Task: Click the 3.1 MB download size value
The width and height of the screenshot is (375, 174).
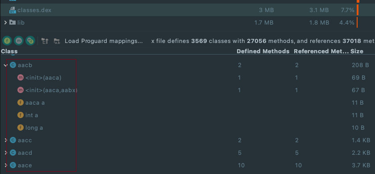Action: click(x=319, y=10)
